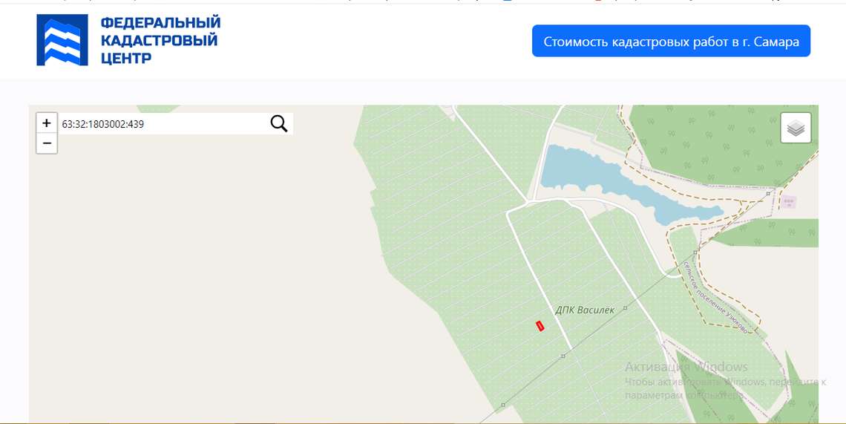The width and height of the screenshot is (846, 424).
Task: Click the Активация Windows watermark text
Action: pyautogui.click(x=686, y=368)
